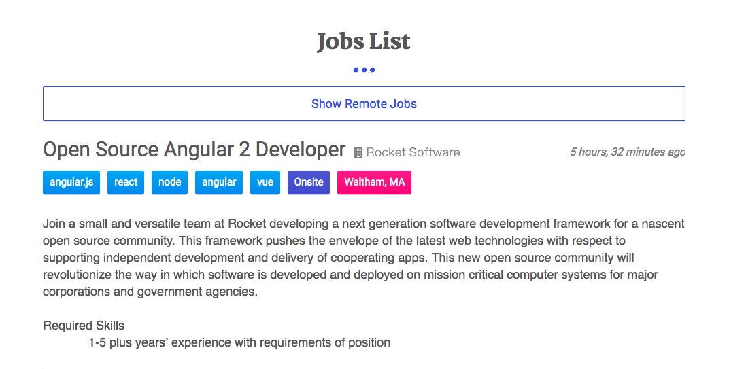Click the Required Skills label
The image size is (729, 369).
click(x=84, y=326)
